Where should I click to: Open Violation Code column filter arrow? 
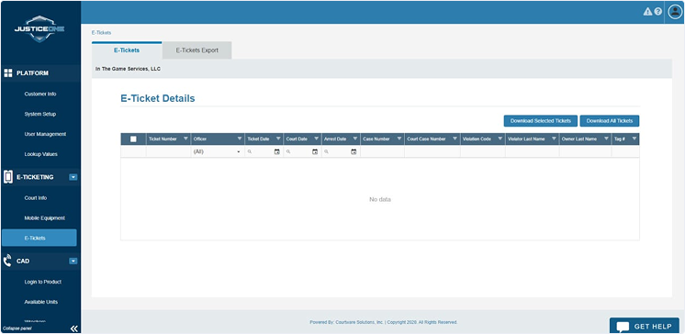500,139
